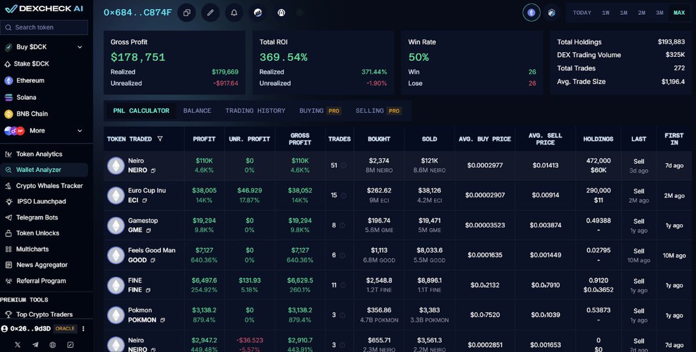The image size is (696, 352).
Task: Copy the wallet address 0x684..C874F
Action: [187, 12]
